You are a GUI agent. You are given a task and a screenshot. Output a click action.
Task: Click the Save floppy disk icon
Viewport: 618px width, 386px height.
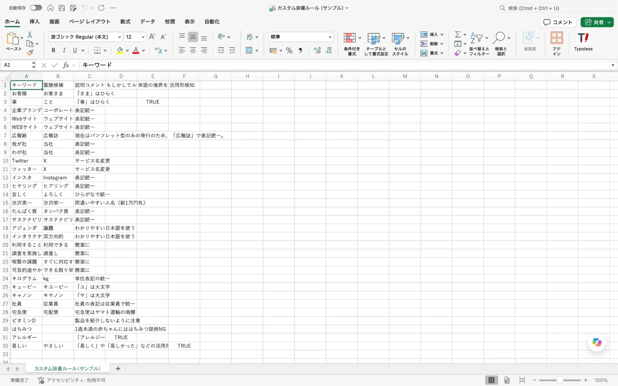point(62,8)
